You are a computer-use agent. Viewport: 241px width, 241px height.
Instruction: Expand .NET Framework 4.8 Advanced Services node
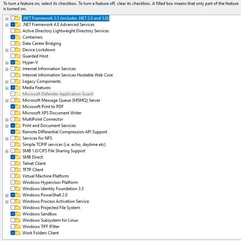tap(7, 25)
